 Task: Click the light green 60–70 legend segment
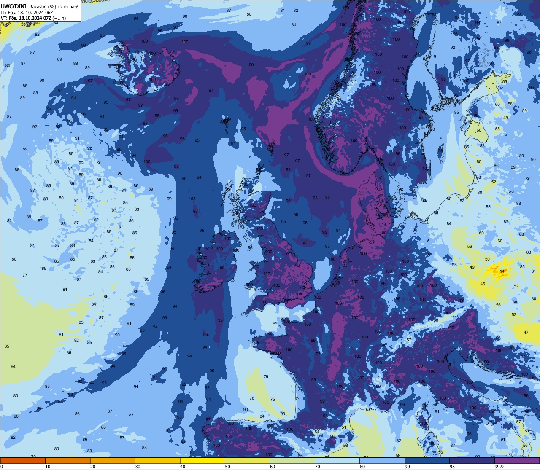[x=292, y=460]
